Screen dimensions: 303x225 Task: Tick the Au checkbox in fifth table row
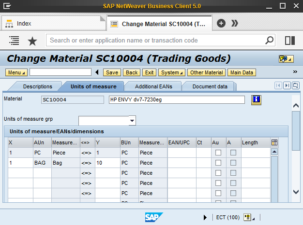click(218, 193)
